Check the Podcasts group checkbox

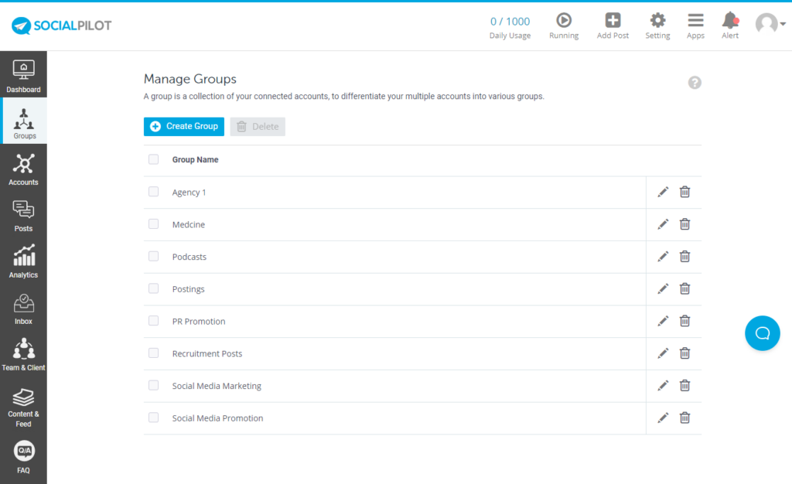tap(152, 256)
